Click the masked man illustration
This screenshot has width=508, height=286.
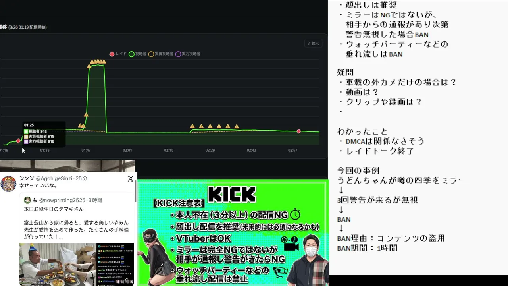coord(308,260)
